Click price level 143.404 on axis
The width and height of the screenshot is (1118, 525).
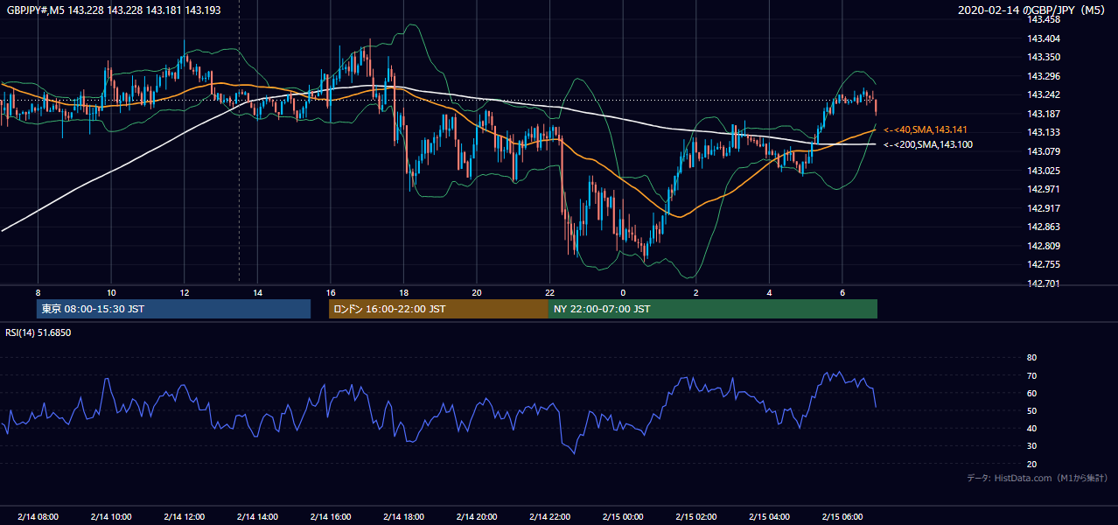coord(1043,38)
